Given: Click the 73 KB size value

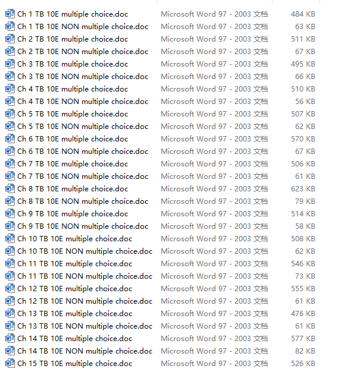Looking at the screenshot, I should 305,276.
